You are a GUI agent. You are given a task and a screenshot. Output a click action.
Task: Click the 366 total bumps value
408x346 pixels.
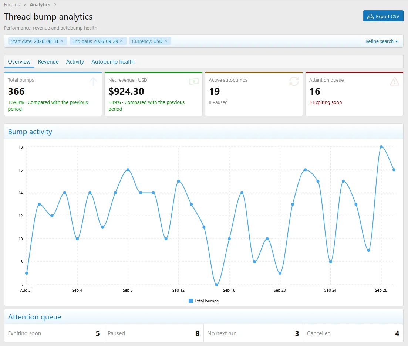[x=16, y=92]
